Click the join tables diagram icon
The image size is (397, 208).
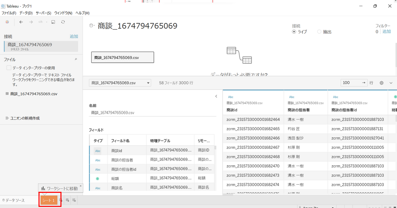(x=239, y=55)
